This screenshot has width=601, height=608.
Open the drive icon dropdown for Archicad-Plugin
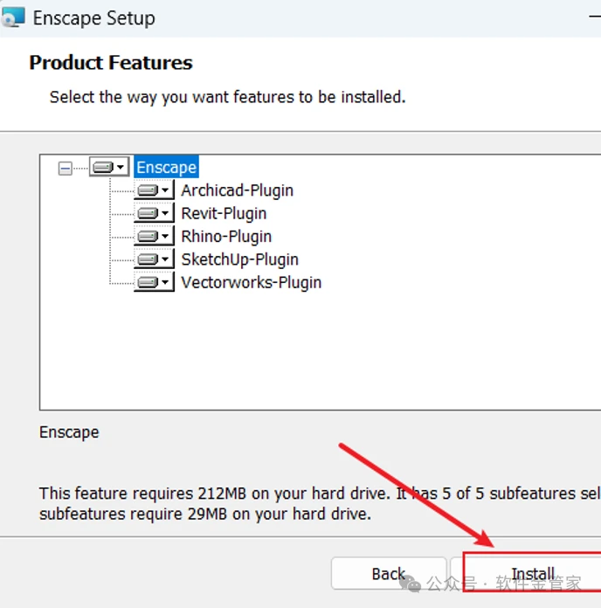point(154,190)
